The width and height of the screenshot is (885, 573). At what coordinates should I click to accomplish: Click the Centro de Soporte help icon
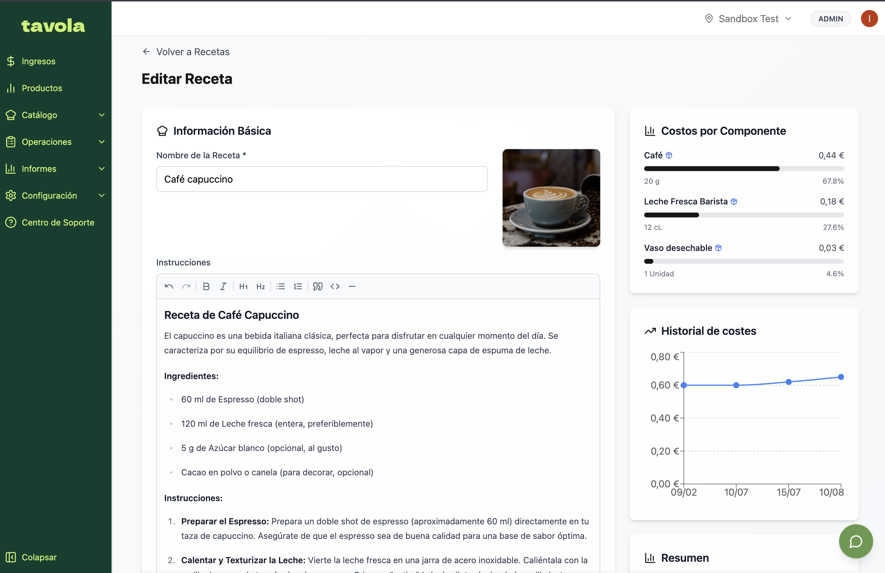pos(11,222)
